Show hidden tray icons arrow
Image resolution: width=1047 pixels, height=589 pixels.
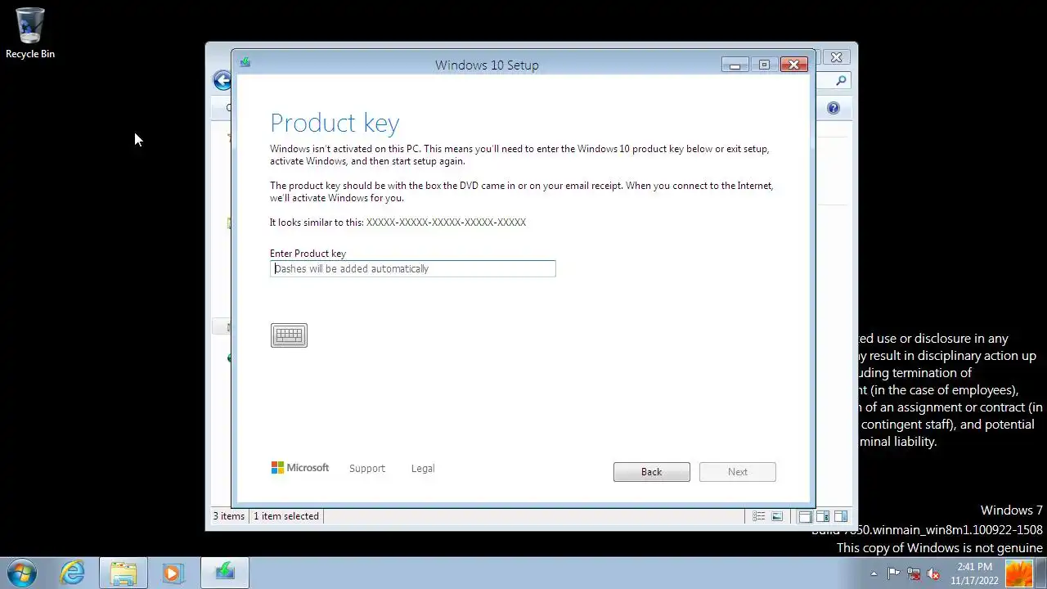click(874, 573)
